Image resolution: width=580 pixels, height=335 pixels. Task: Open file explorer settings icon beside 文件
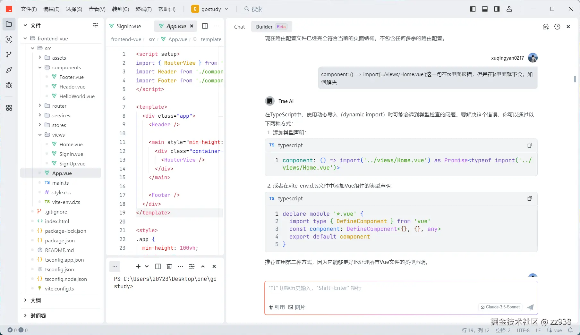96,25
